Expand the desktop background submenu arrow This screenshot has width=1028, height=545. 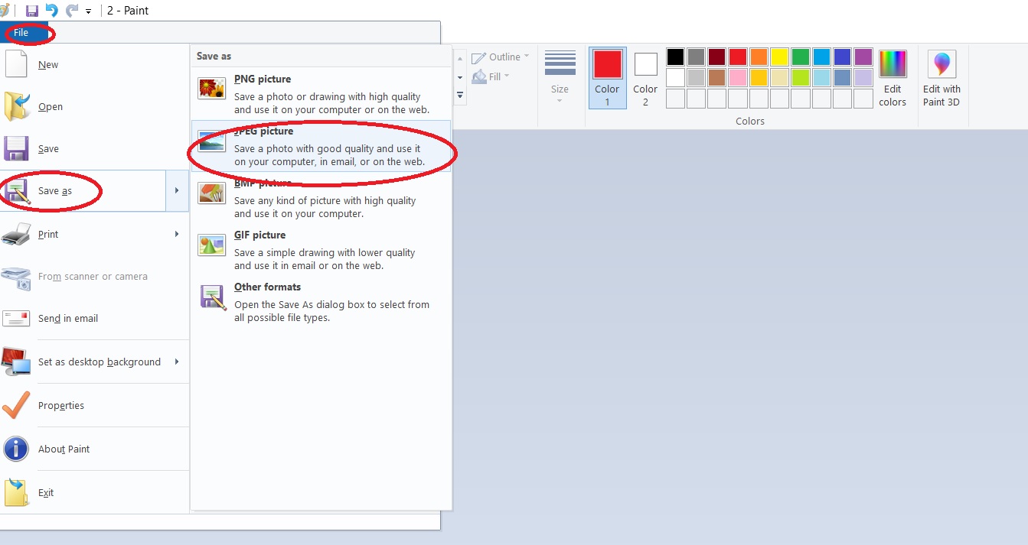click(177, 362)
